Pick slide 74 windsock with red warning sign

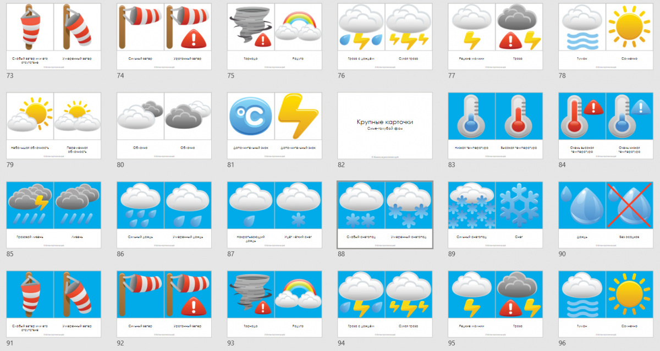point(164,36)
